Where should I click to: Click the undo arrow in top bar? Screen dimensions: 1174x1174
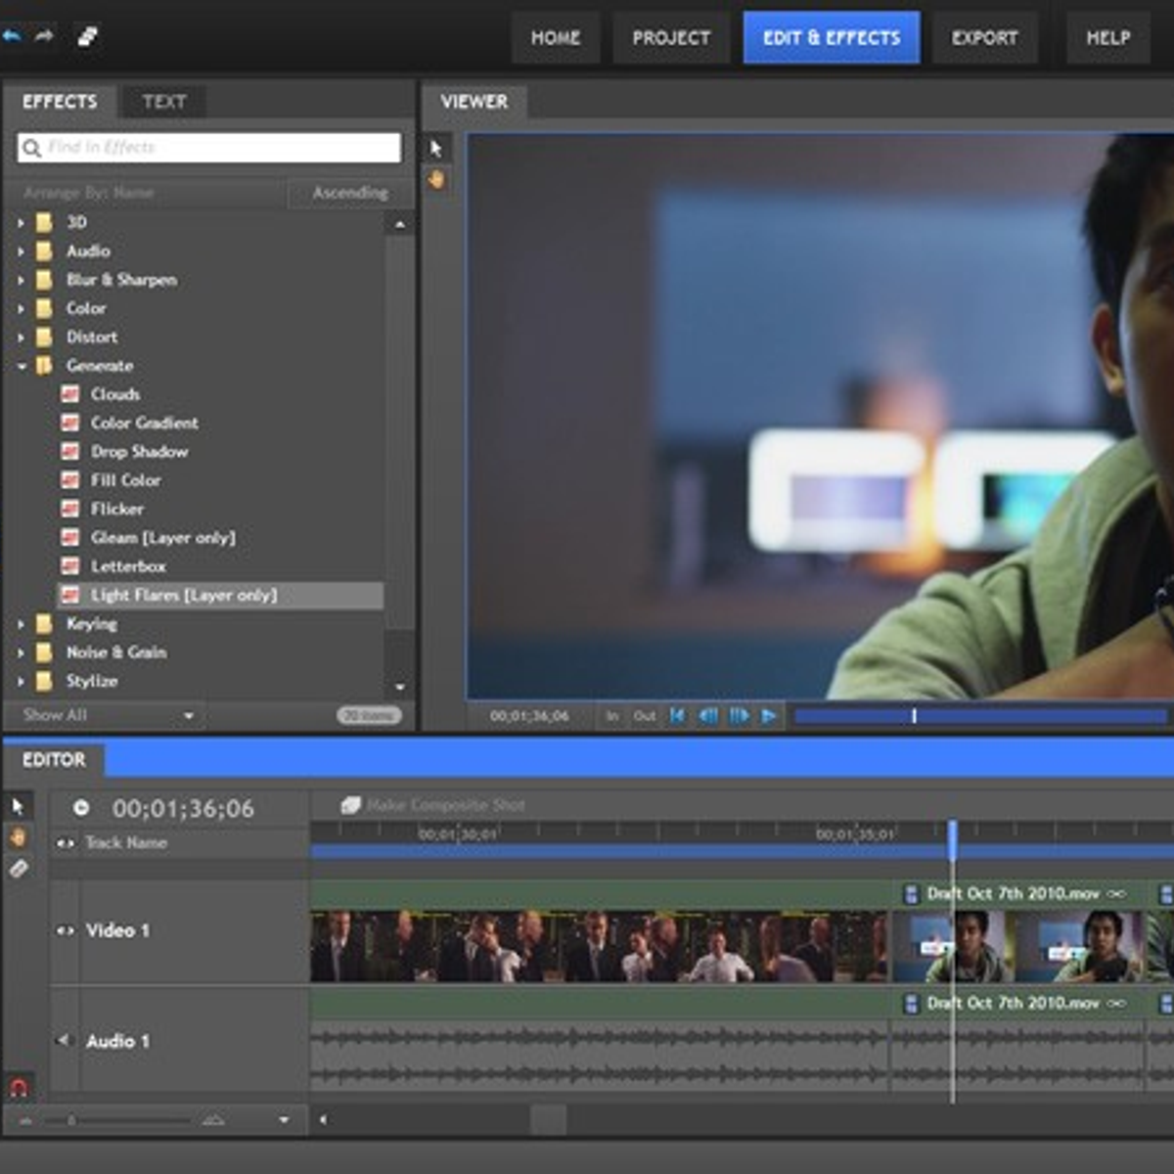[x=12, y=36]
